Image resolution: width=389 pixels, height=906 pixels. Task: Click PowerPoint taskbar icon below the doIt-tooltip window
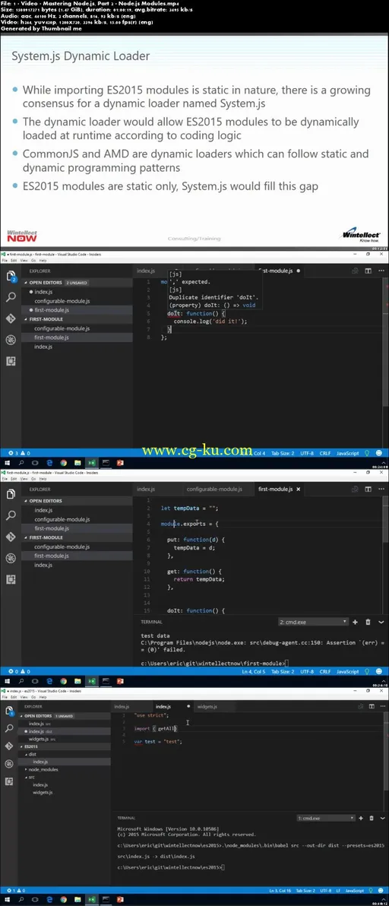click(x=120, y=463)
